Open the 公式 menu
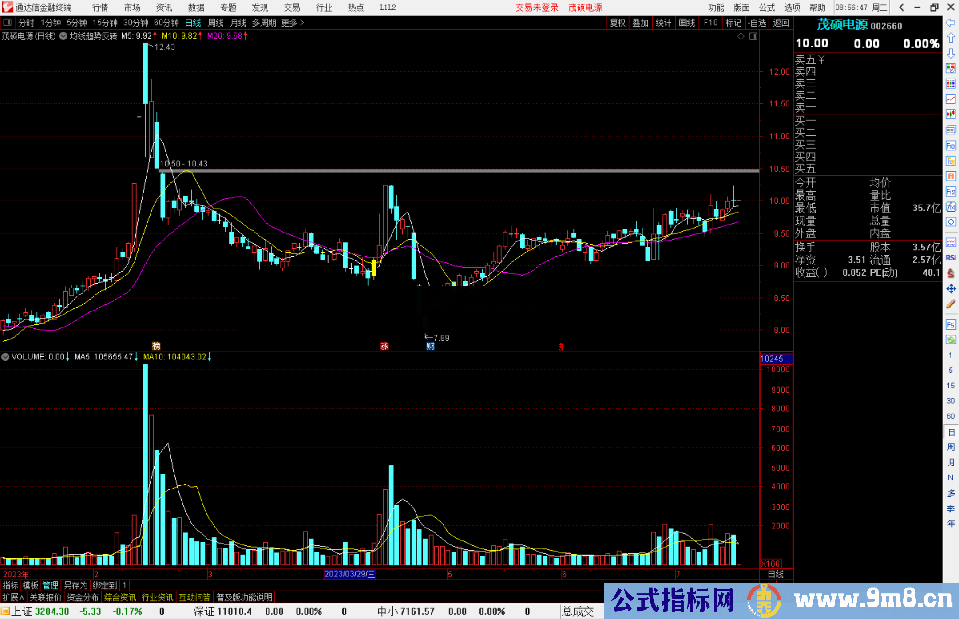The image size is (959, 619). coord(767,8)
